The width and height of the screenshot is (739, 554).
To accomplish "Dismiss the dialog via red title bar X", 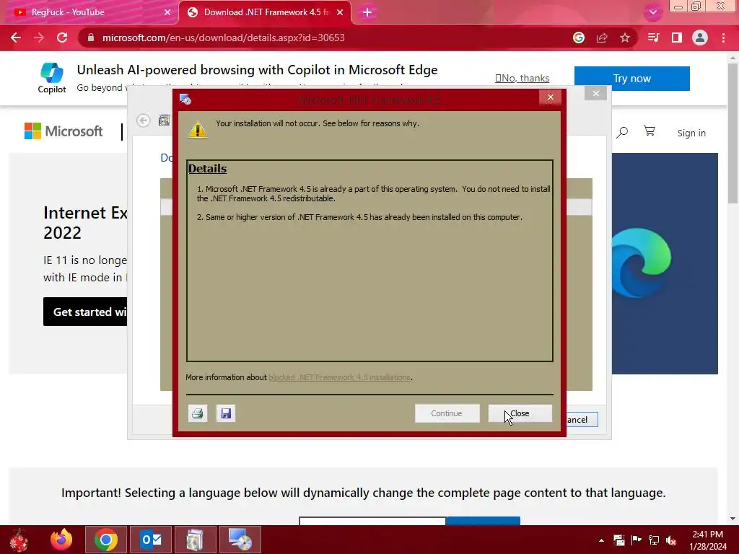I will pos(550,97).
